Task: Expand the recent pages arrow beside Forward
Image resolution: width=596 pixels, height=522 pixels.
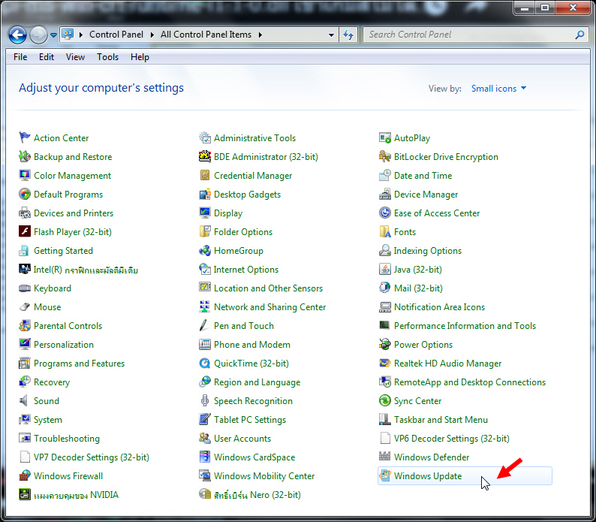Action: (53, 35)
